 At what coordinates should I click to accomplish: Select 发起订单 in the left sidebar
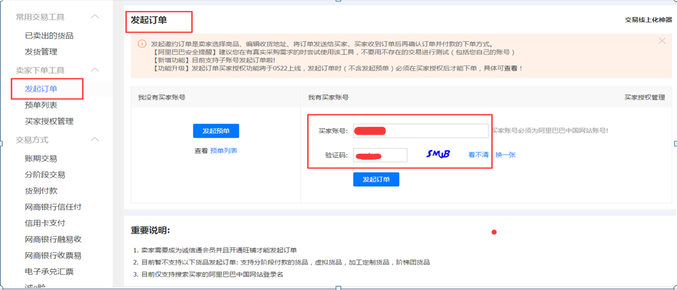[x=41, y=89]
